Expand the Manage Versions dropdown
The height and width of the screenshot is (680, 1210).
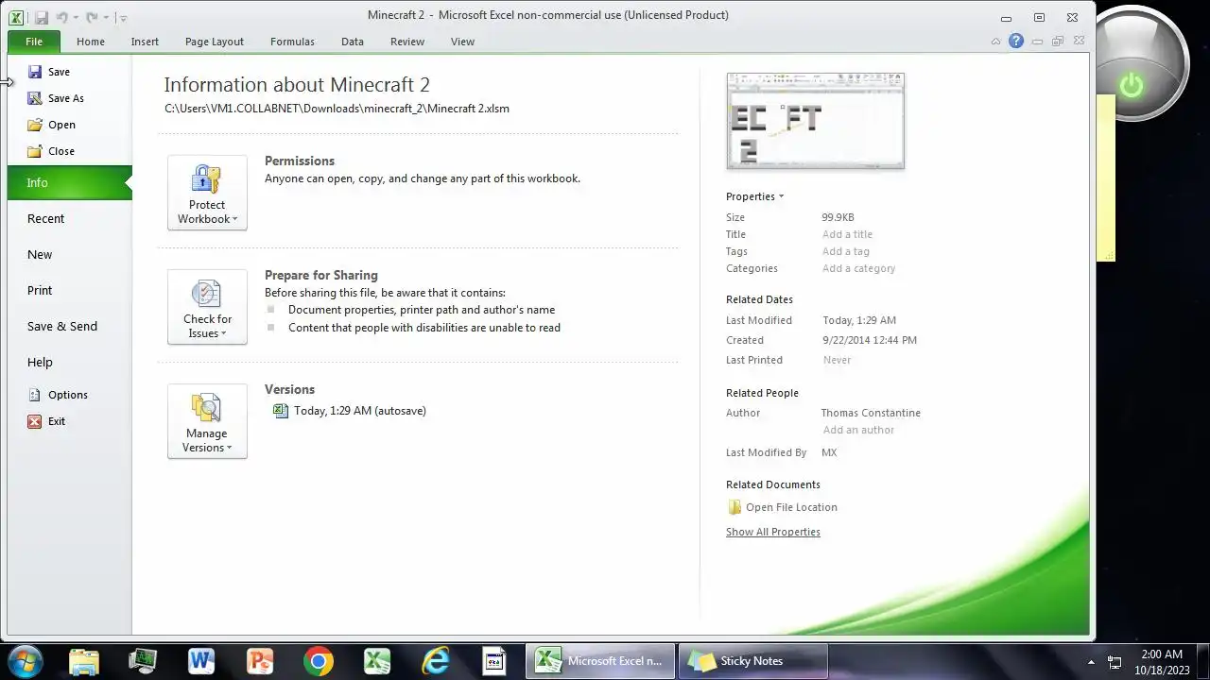tap(207, 421)
